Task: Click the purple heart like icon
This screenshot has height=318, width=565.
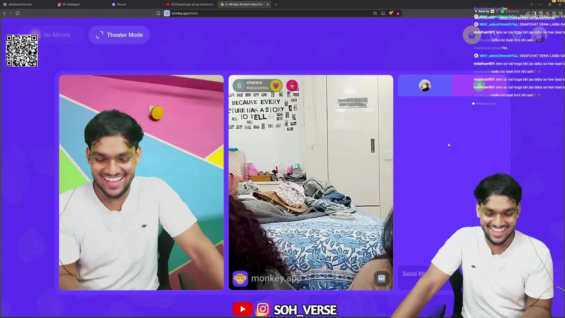Action: pyautogui.click(x=276, y=85)
